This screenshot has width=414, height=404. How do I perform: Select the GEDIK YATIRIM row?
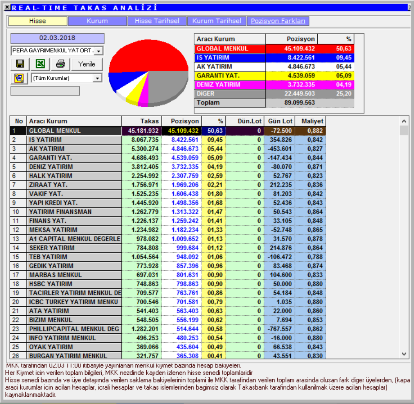pyautogui.click(x=168, y=266)
